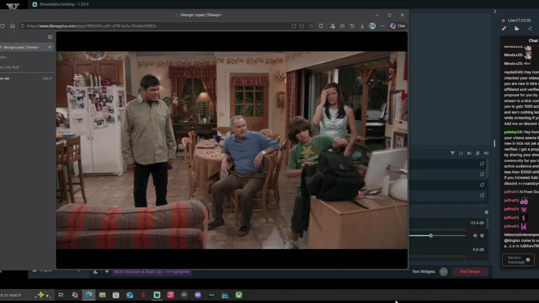539x303 pixels.
Task: Click the End Stream button
Action: [x=470, y=271]
